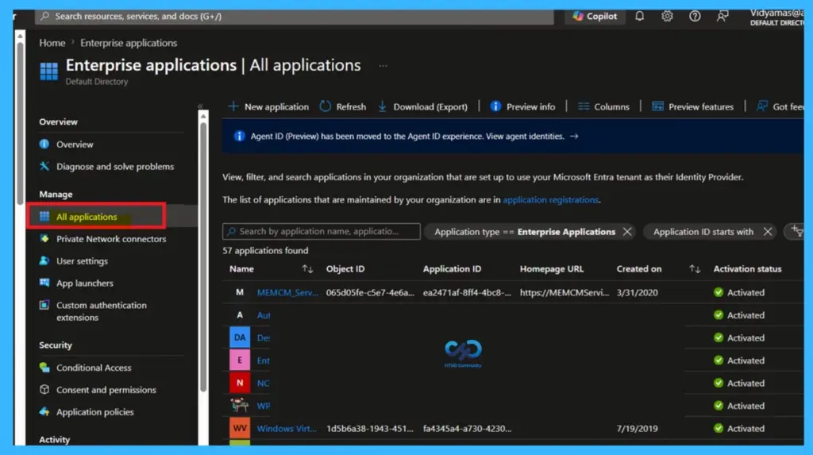Go to Home breadcrumb
This screenshot has height=455, width=813.
tap(52, 43)
